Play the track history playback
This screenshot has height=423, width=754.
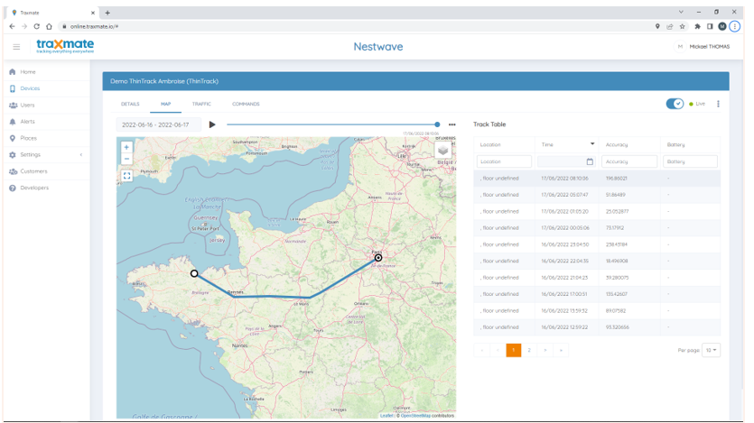point(212,124)
